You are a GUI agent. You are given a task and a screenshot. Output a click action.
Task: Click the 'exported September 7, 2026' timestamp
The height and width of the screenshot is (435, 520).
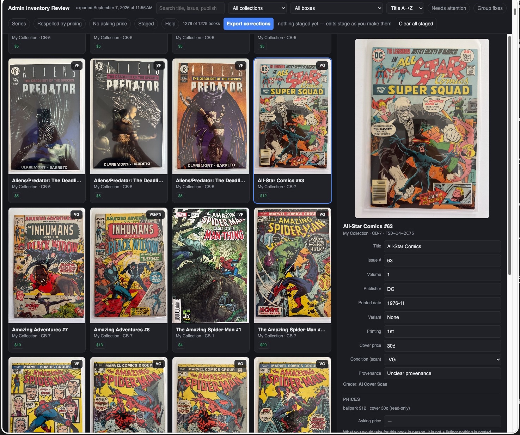tap(114, 8)
